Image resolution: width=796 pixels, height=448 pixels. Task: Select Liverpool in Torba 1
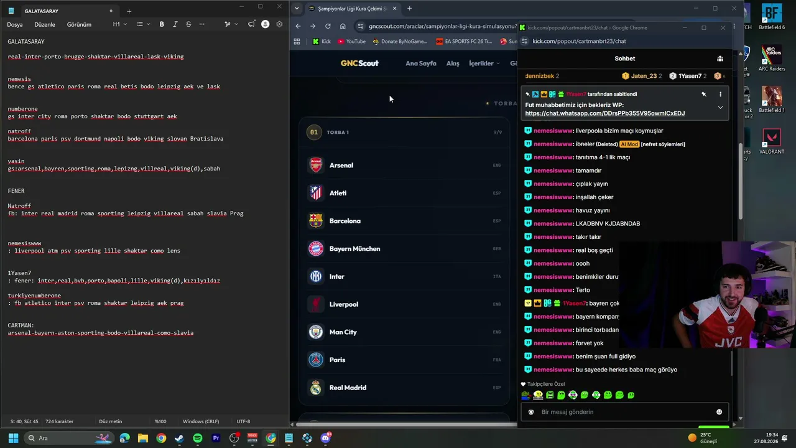[x=405, y=304]
